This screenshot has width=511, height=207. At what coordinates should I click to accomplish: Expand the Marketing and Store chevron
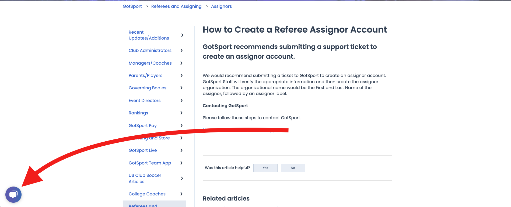coord(181,138)
